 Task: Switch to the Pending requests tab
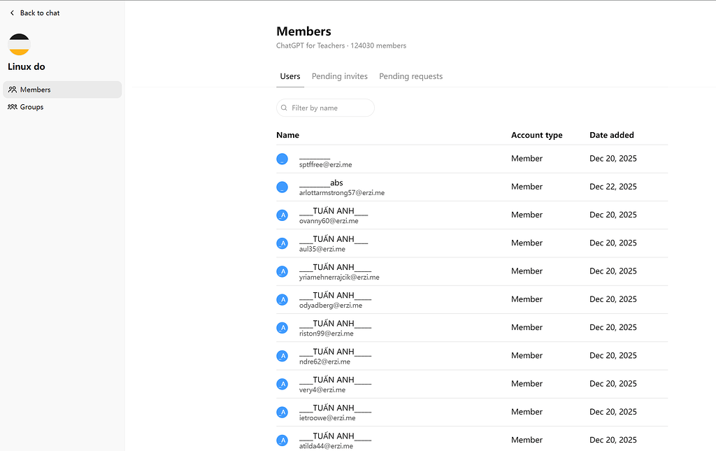[x=411, y=76]
